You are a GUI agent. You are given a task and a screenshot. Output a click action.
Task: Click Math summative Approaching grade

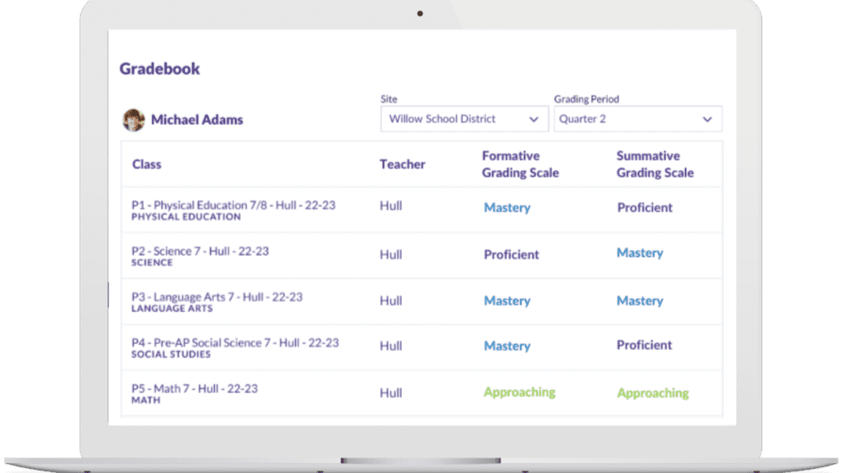pyautogui.click(x=653, y=393)
